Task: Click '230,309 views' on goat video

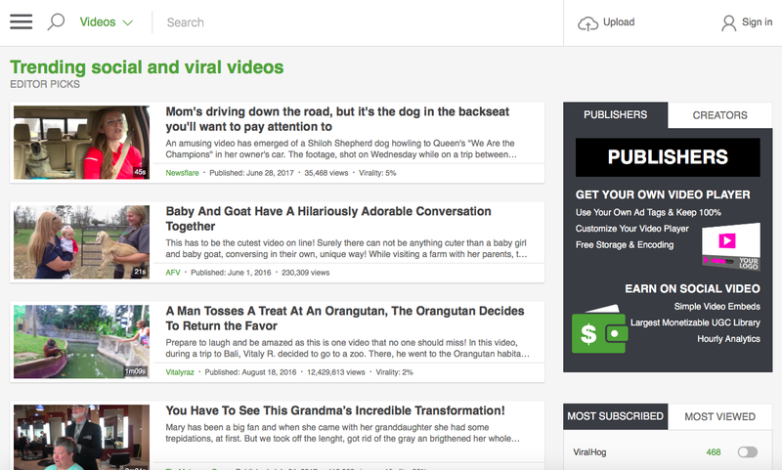Action: click(306, 273)
